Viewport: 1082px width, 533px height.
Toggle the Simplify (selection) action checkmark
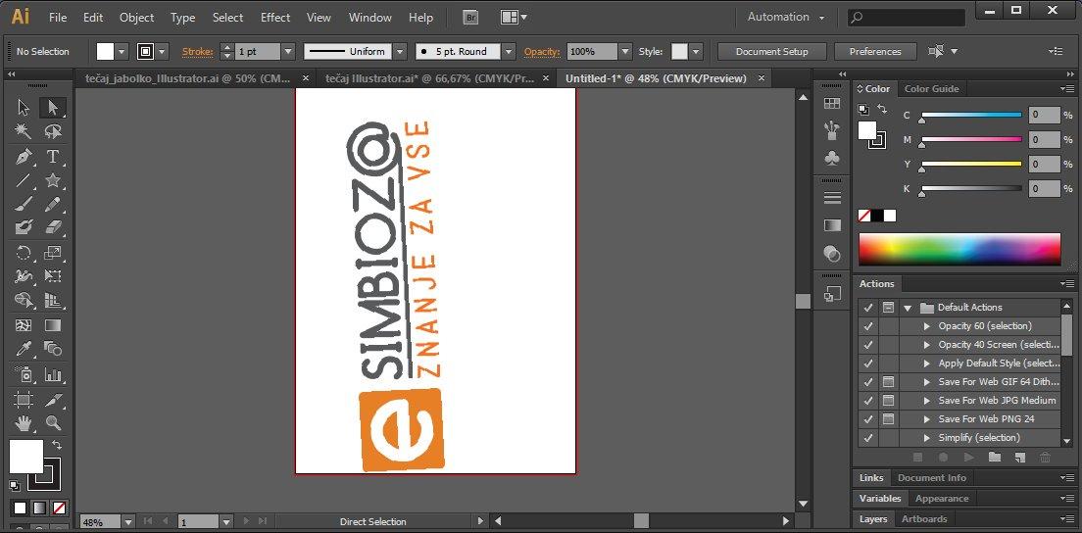(868, 437)
